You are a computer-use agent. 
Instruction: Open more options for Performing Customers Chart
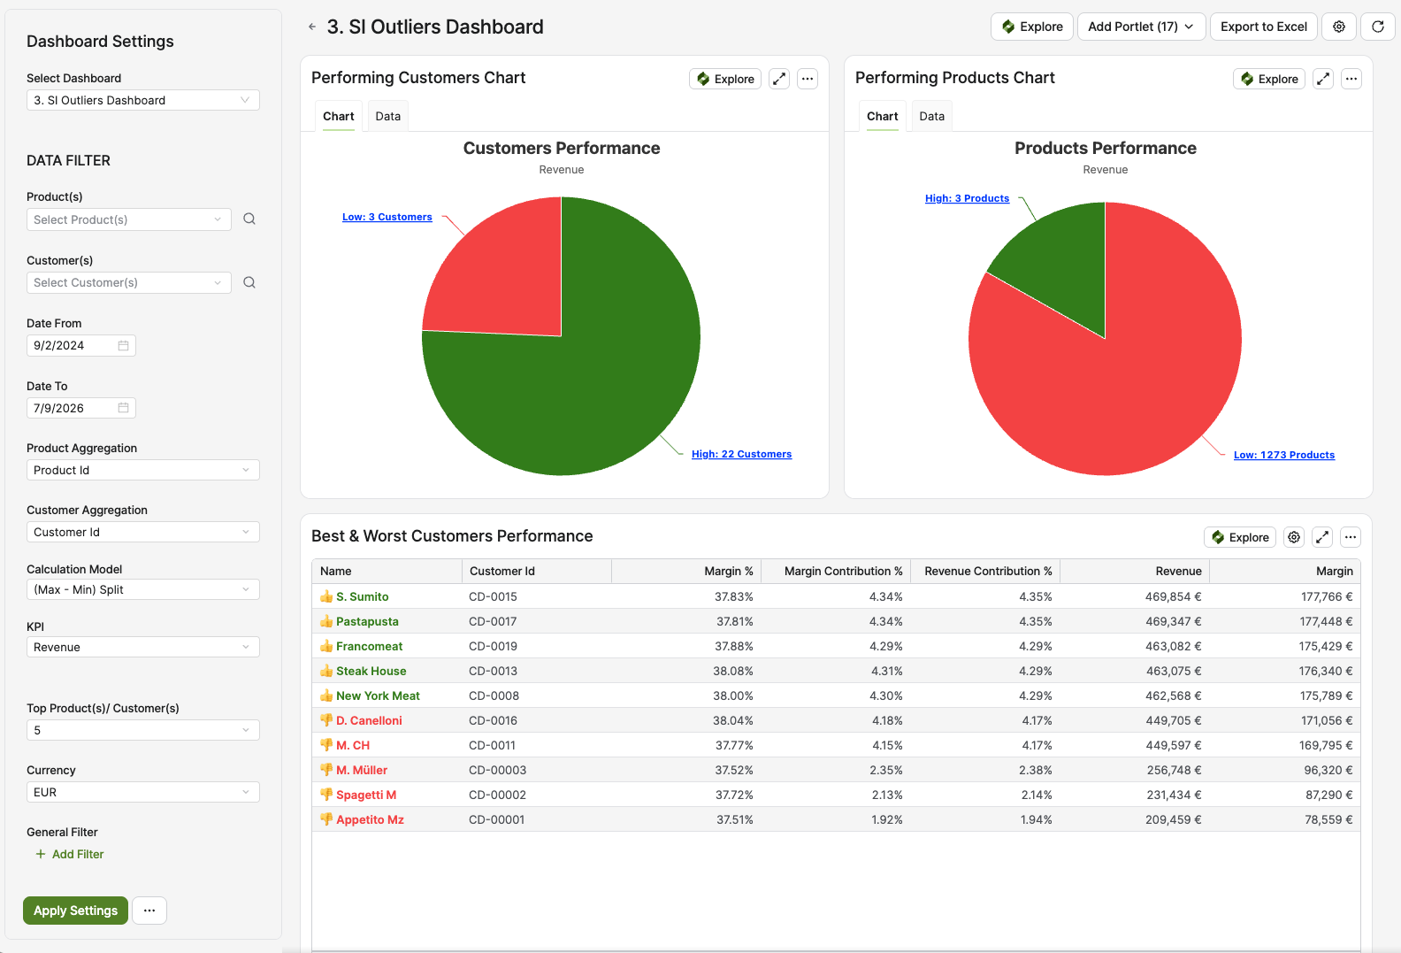808,79
